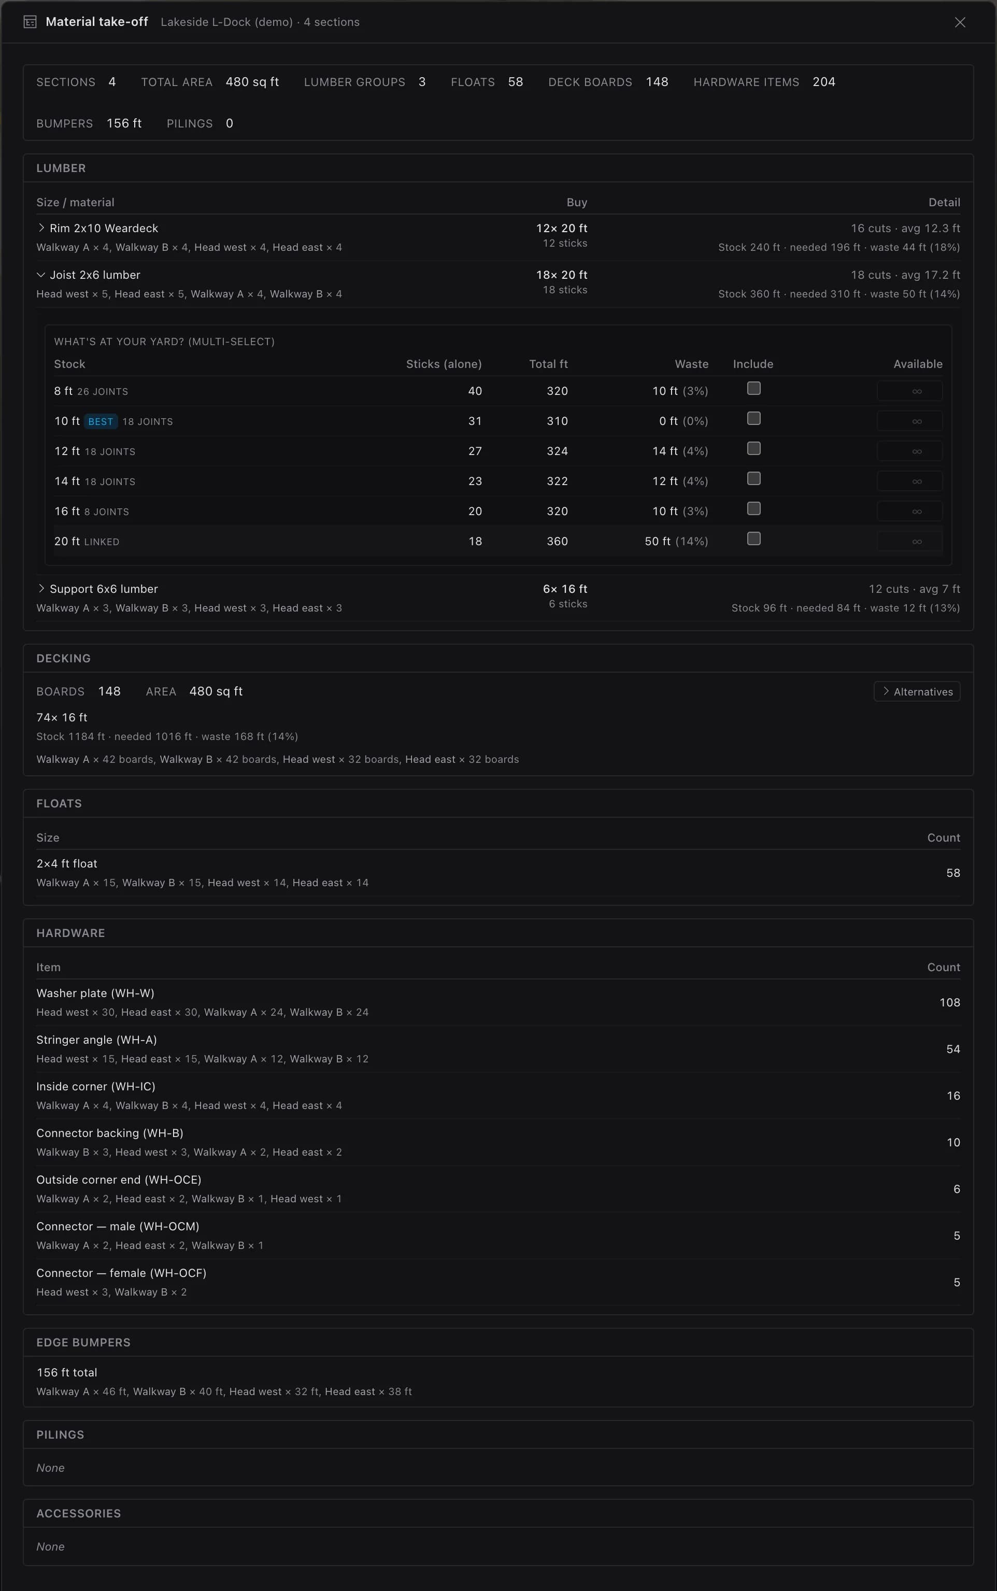Click '156 ft total' bumpers line
997x1591 pixels.
point(67,1372)
